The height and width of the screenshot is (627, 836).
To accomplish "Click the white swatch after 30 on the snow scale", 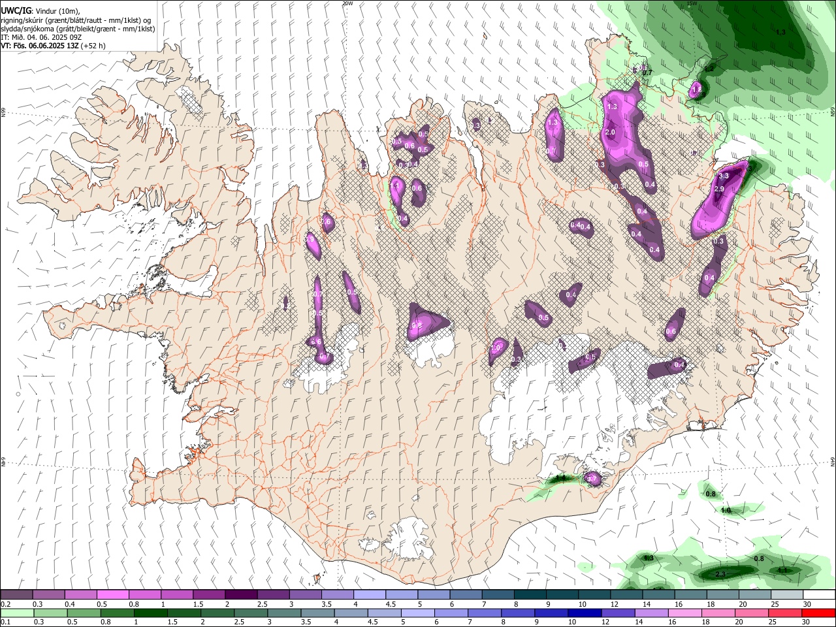I will tap(819, 594).
